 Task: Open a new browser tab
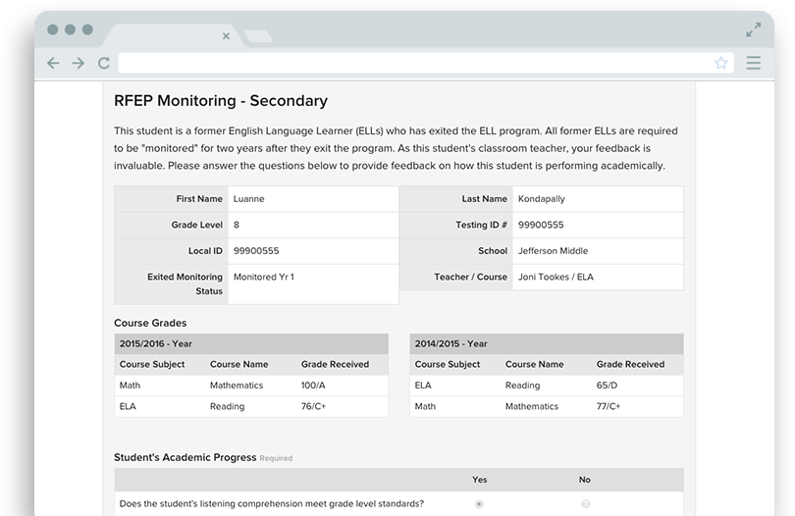[x=258, y=36]
